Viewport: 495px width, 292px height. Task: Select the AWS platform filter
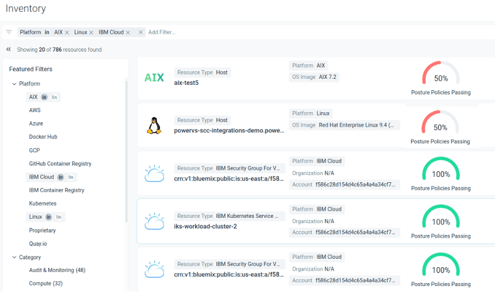click(35, 110)
